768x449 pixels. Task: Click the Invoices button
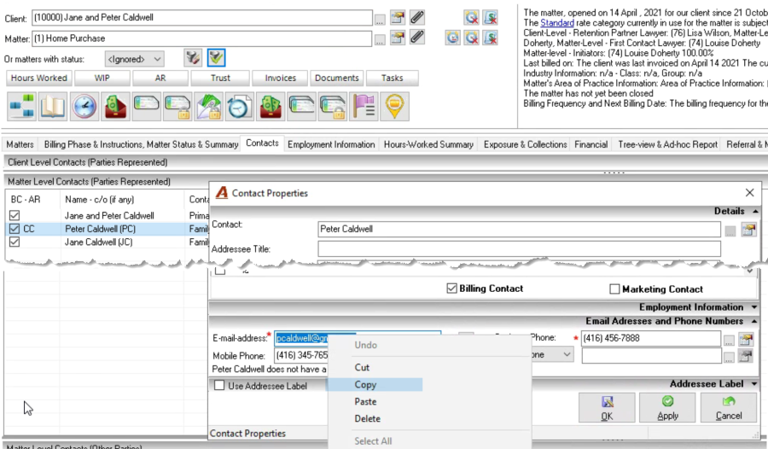pos(280,78)
